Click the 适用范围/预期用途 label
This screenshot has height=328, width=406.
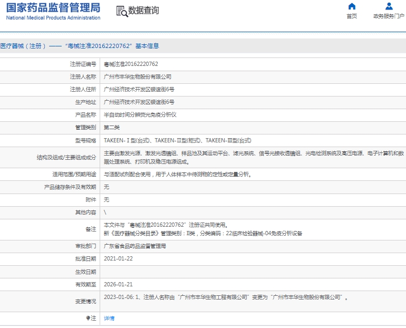coord(74,174)
